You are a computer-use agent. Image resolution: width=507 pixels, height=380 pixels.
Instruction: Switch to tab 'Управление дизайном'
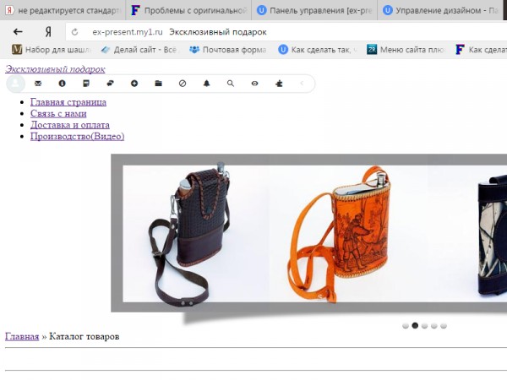click(440, 10)
